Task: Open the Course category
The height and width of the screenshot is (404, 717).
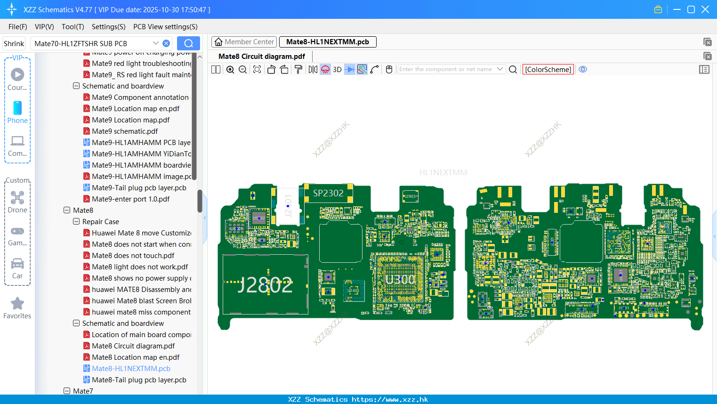Action: click(x=17, y=80)
